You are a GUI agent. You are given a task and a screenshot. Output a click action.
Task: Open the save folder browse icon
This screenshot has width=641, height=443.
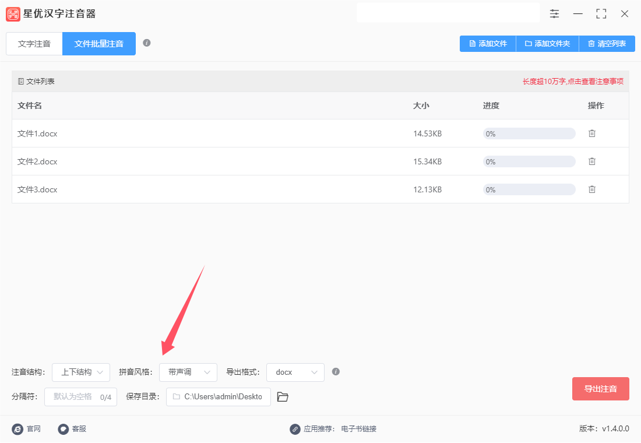click(x=283, y=397)
